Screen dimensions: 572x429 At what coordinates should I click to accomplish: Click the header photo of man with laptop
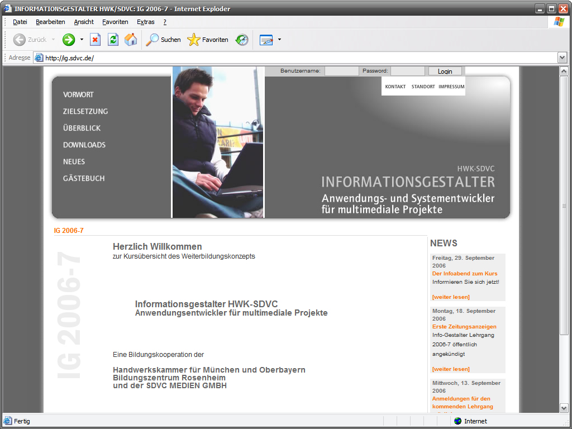tap(218, 142)
